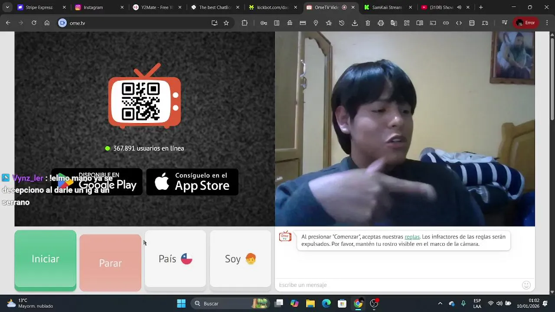Switch to the Stripe Express tab
This screenshot has height=312, width=555.
click(x=39, y=7)
